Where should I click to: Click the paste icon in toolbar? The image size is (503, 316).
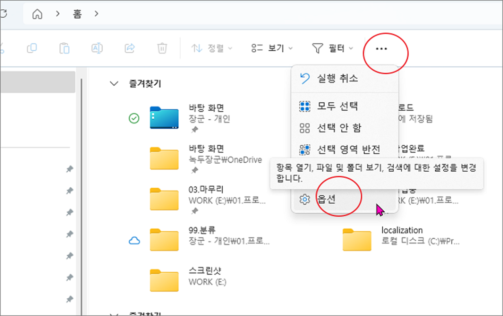[64, 49]
